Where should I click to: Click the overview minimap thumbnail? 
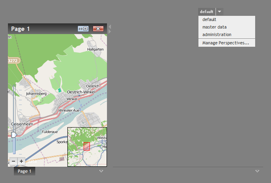(95, 154)
